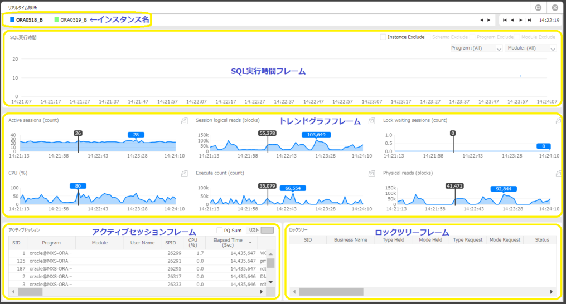Click active sessions horizontal scrollbar thumb
Screen dimensions: 566x304
[30, 292]
